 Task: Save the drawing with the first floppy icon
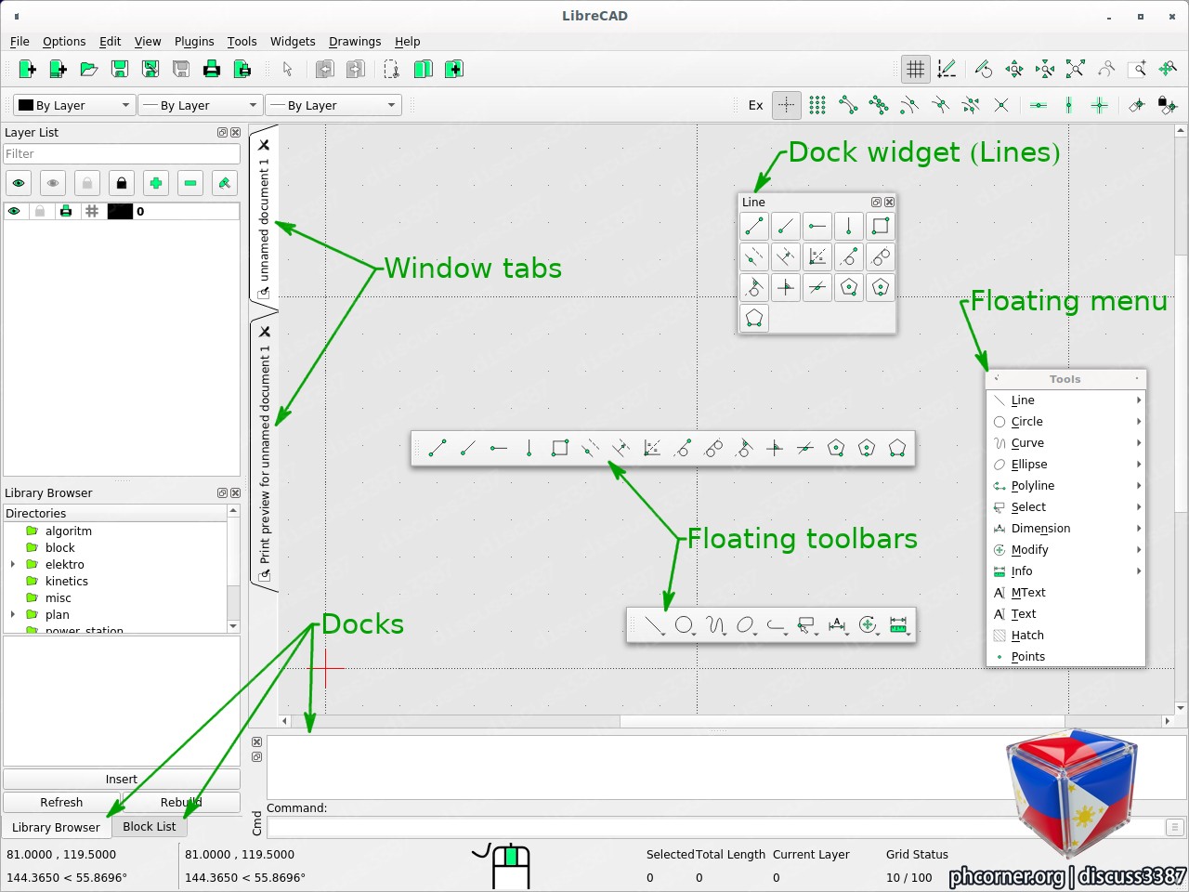[119, 69]
